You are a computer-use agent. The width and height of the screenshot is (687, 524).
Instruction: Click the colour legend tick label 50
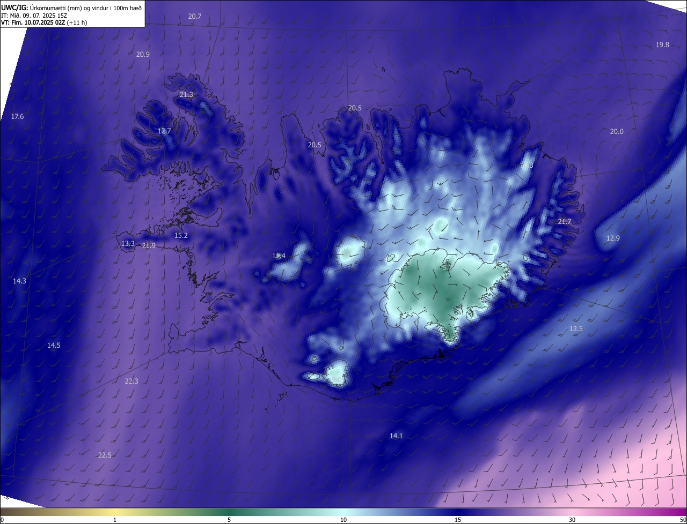(683, 520)
